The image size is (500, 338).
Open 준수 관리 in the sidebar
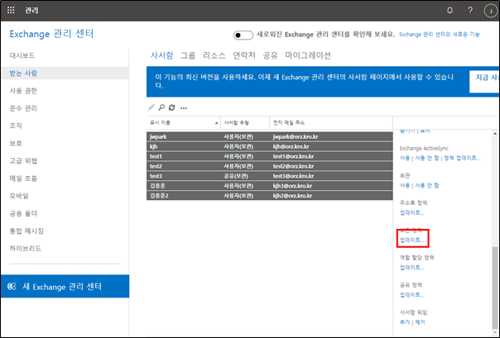23,108
